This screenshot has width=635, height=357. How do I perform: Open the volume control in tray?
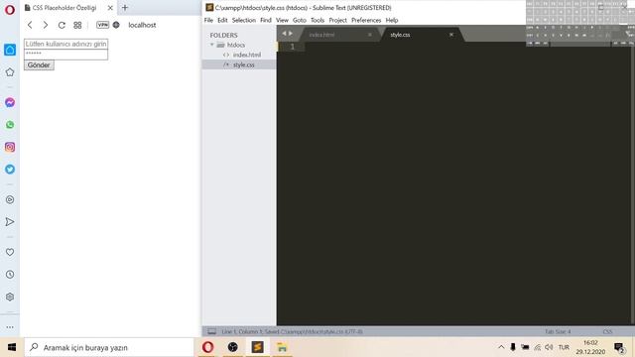click(549, 347)
